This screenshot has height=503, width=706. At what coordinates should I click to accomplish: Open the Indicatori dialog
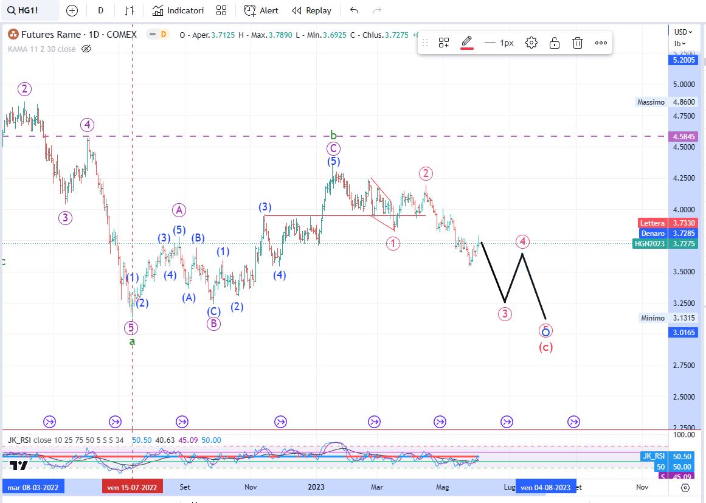[x=178, y=10]
